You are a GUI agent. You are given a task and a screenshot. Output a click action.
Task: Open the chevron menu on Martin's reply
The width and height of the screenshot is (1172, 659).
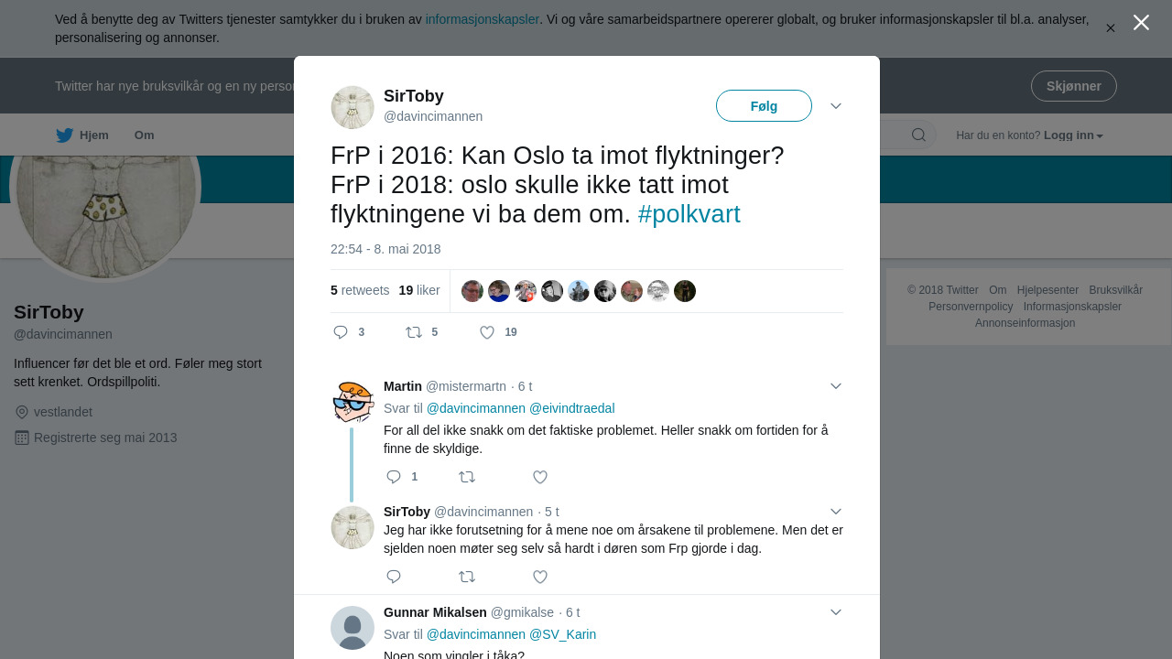836,386
